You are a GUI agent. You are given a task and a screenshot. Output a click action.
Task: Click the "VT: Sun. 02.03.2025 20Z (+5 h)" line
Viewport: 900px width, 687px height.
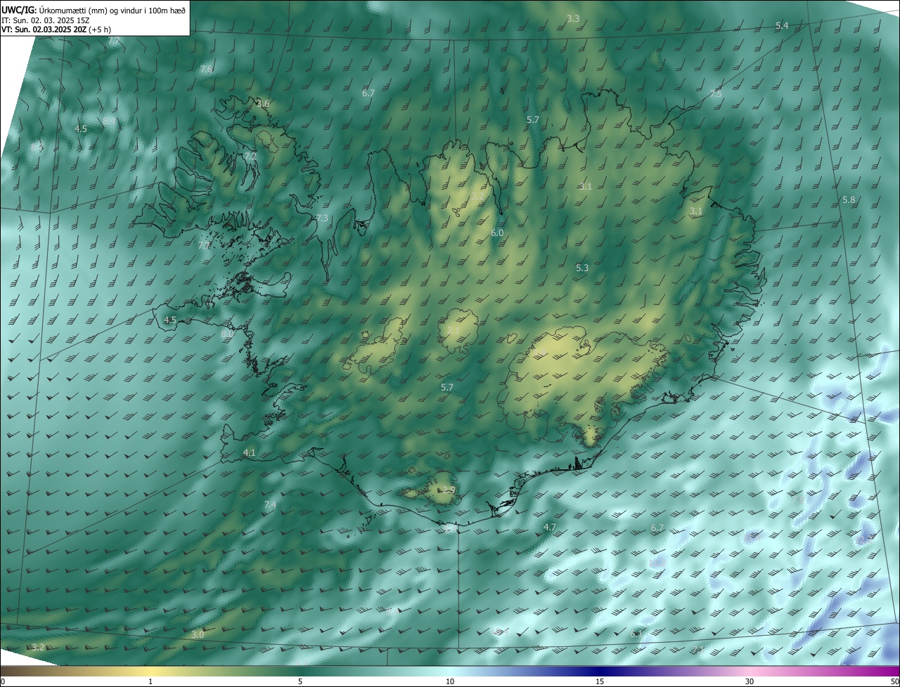tap(56, 30)
